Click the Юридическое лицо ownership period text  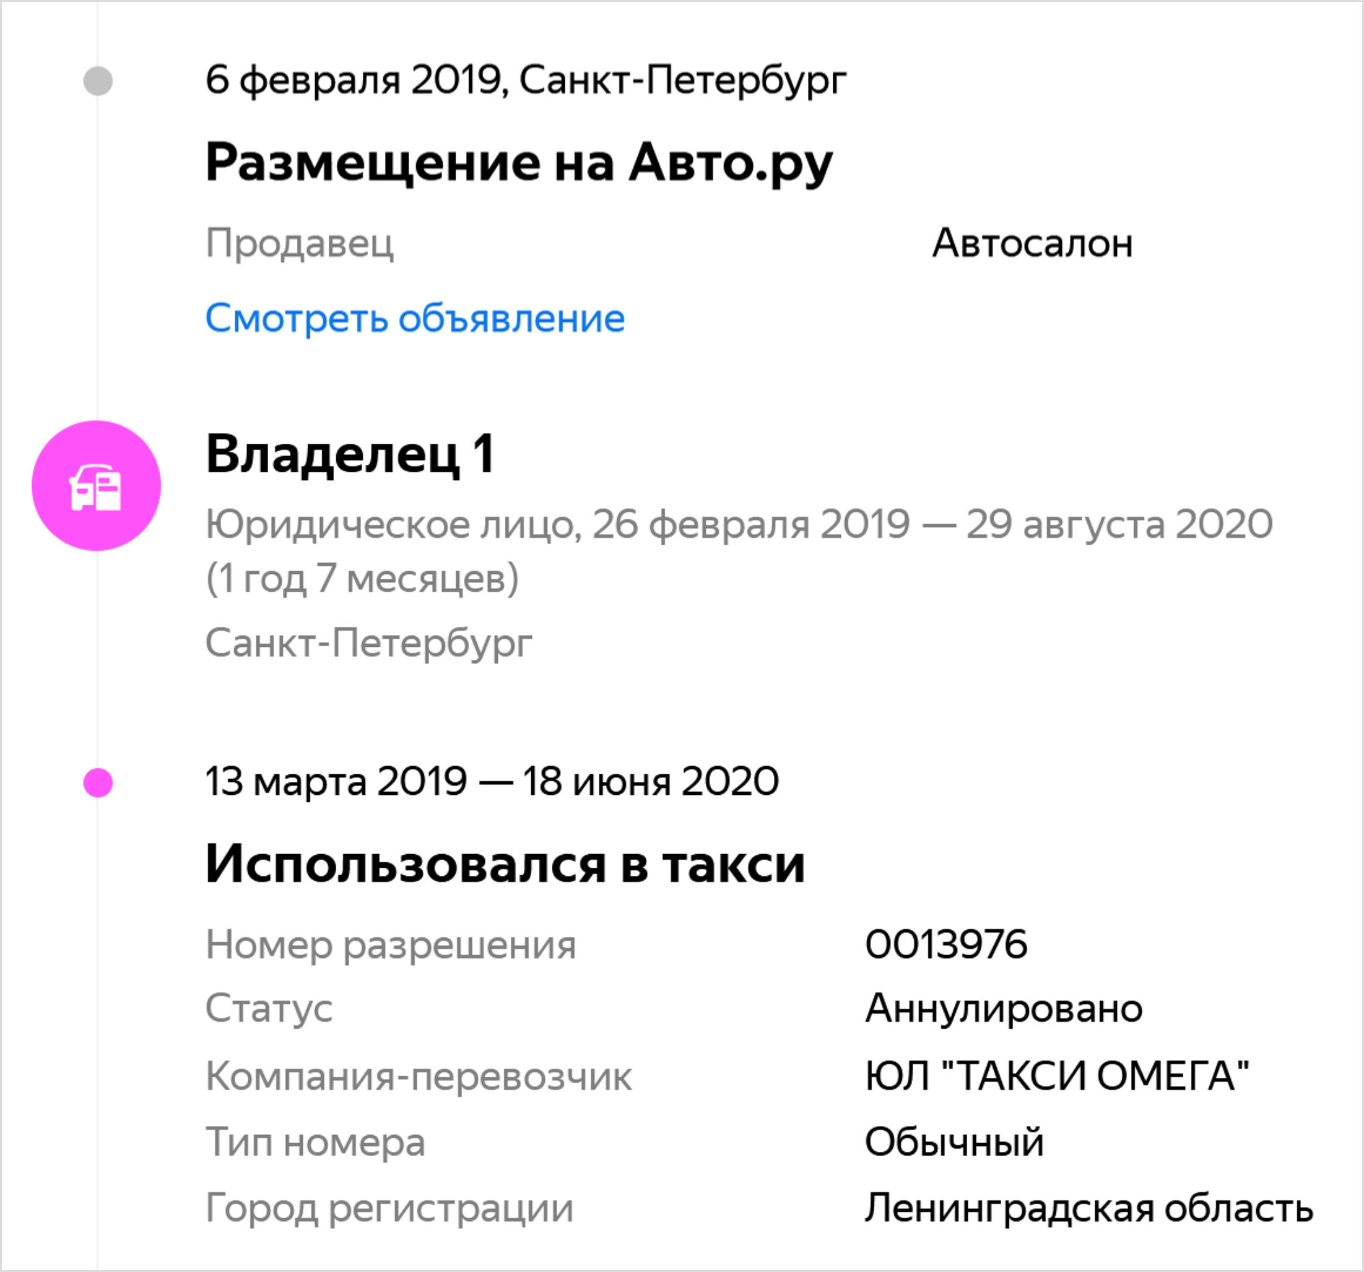pyautogui.click(x=739, y=551)
